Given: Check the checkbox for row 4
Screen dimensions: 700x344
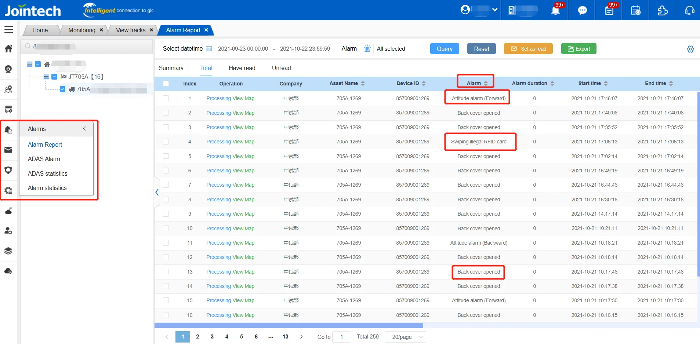Looking at the screenshot, I should click(166, 142).
